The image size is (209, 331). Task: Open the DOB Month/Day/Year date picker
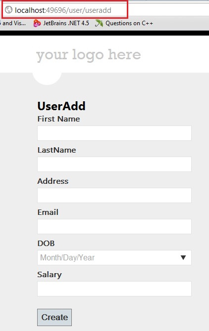tap(114, 257)
